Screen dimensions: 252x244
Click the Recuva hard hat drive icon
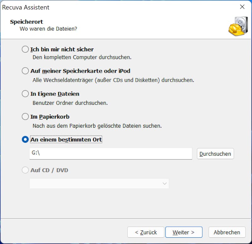pos(238,26)
